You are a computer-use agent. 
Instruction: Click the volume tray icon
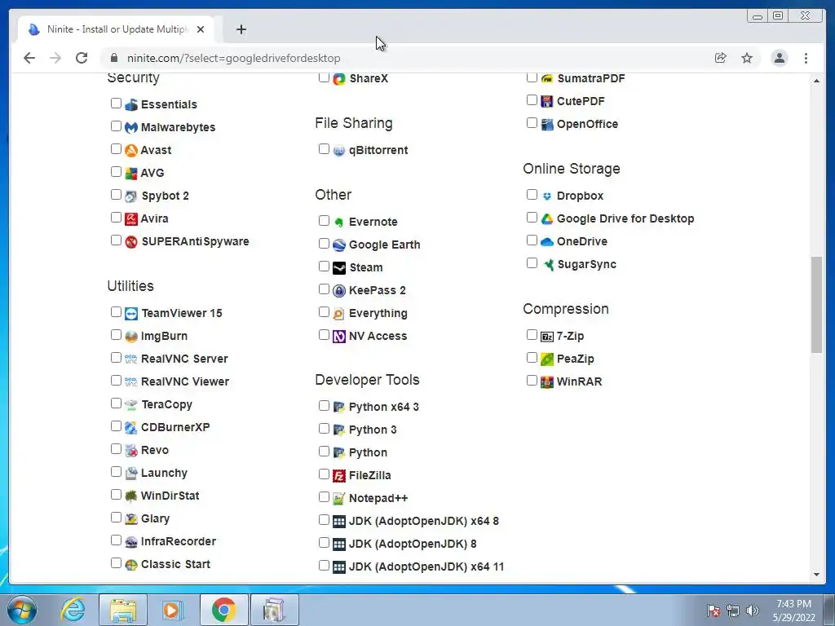tap(753, 611)
